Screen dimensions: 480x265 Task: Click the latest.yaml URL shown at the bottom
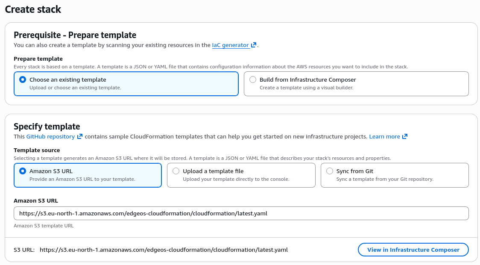pyautogui.click(x=164, y=250)
